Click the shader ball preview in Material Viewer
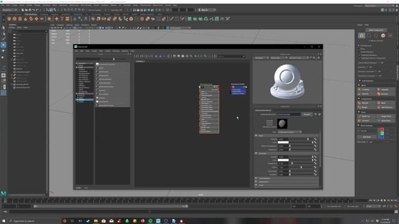 287,82
